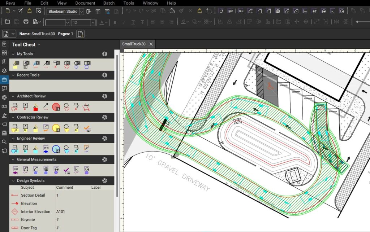Click the Search magnifier in the left sidebar
The height and width of the screenshot is (232, 370).
(4, 142)
